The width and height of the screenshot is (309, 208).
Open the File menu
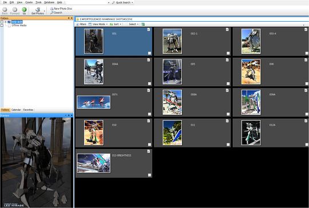click(5, 2)
